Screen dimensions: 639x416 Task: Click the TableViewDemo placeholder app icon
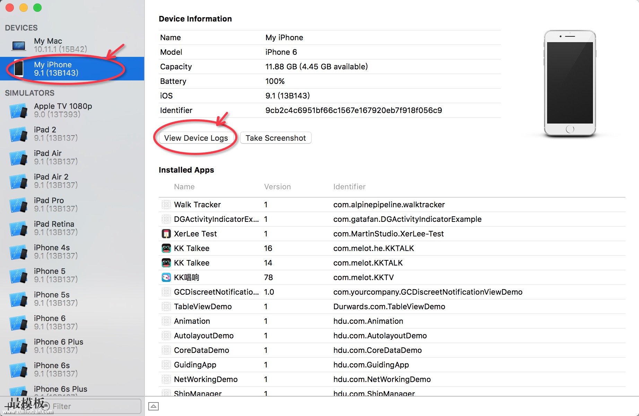point(166,306)
